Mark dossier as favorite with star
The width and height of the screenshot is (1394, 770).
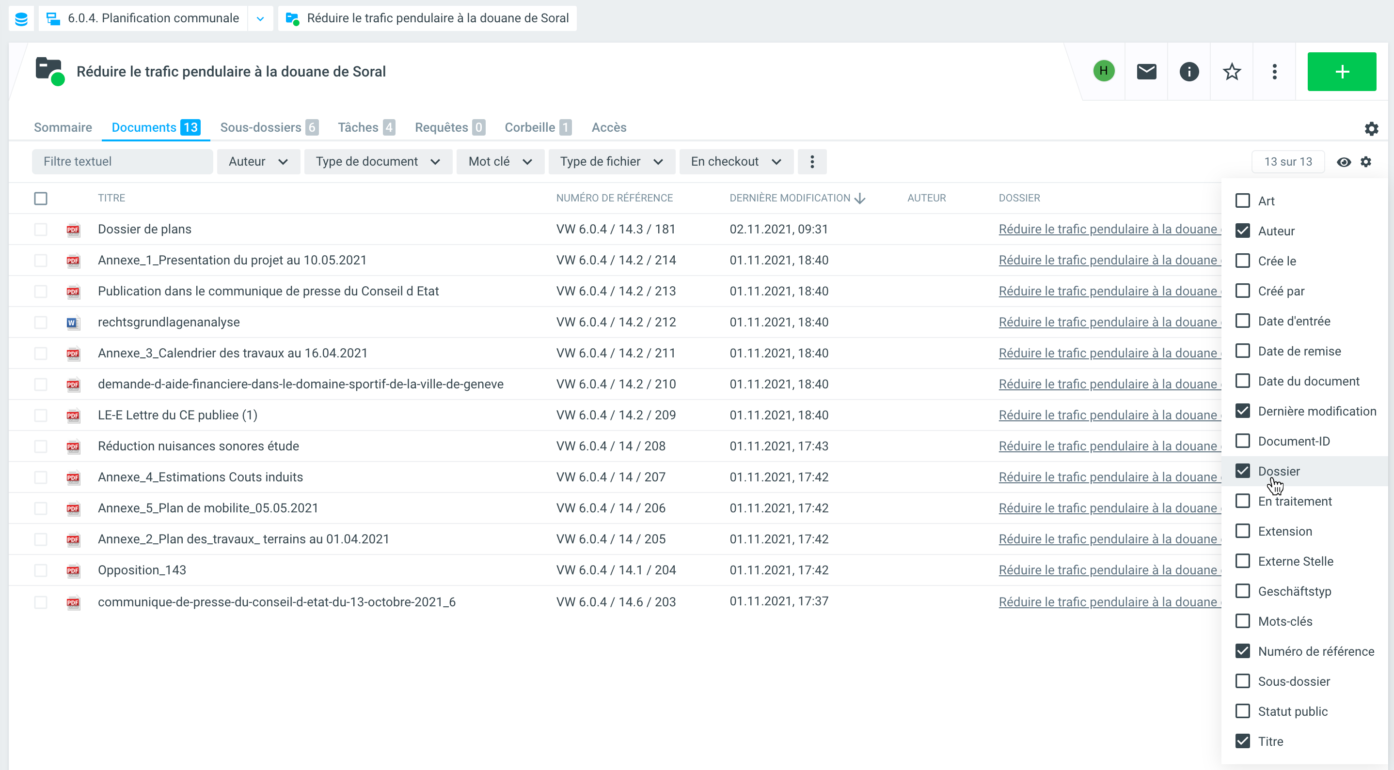pyautogui.click(x=1232, y=71)
